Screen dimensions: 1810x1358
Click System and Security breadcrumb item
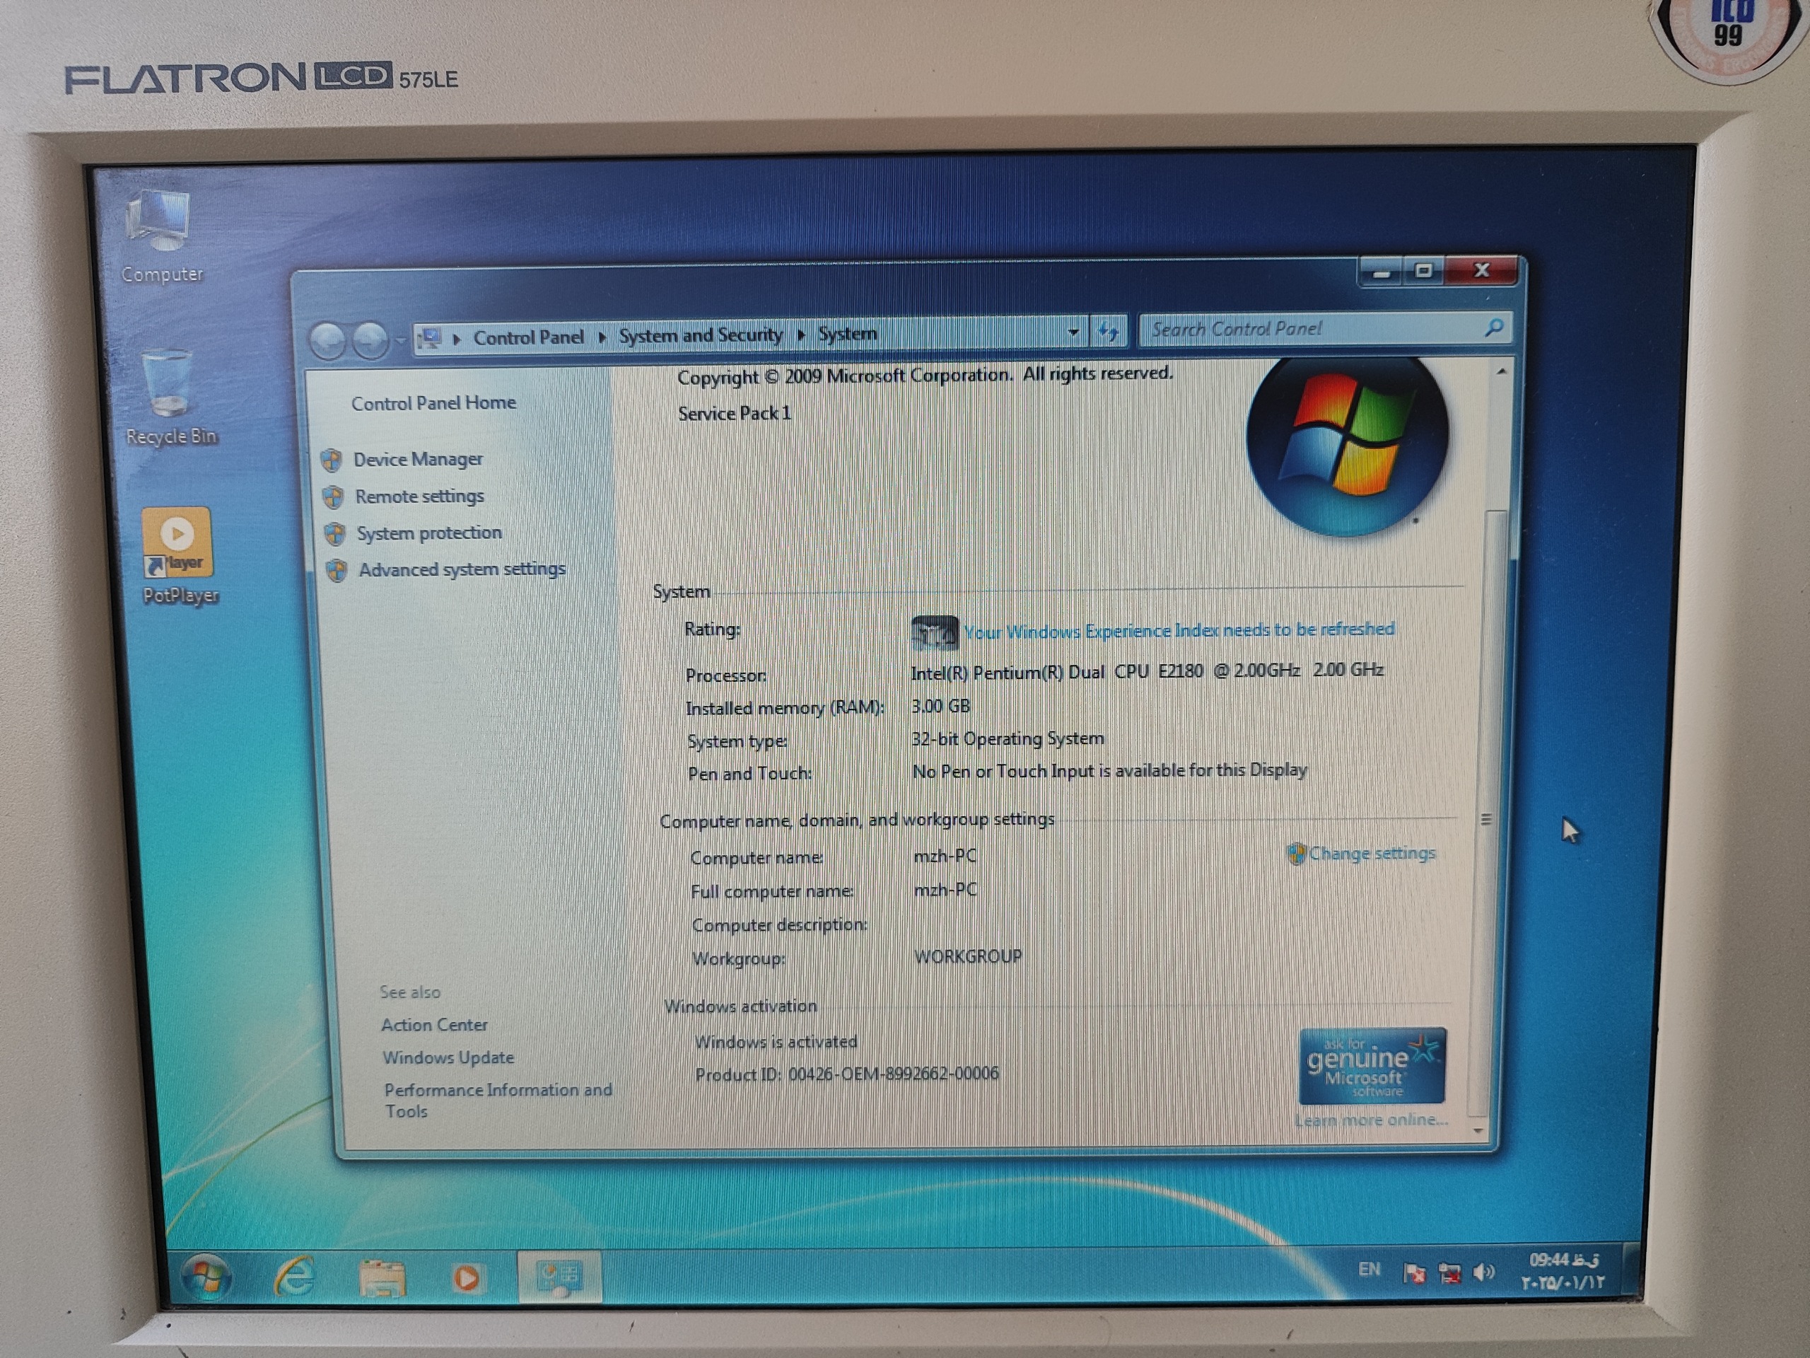[700, 335]
